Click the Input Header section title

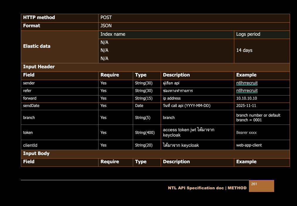point(39,67)
